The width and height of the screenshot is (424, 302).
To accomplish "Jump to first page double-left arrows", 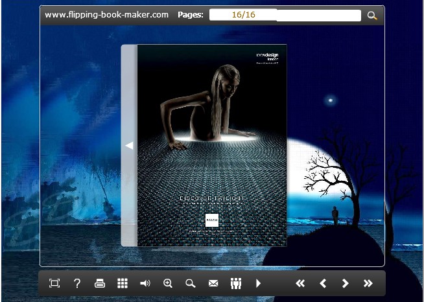I will click(x=300, y=283).
